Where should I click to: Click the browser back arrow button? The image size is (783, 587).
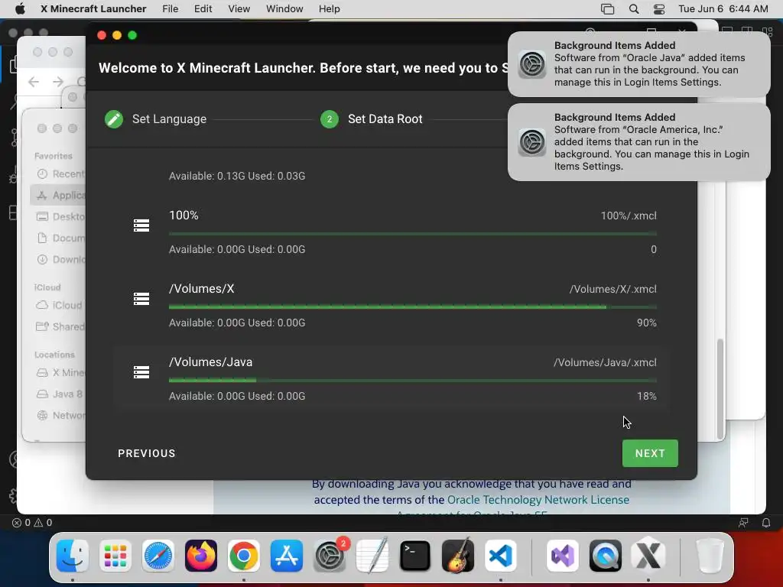34,82
